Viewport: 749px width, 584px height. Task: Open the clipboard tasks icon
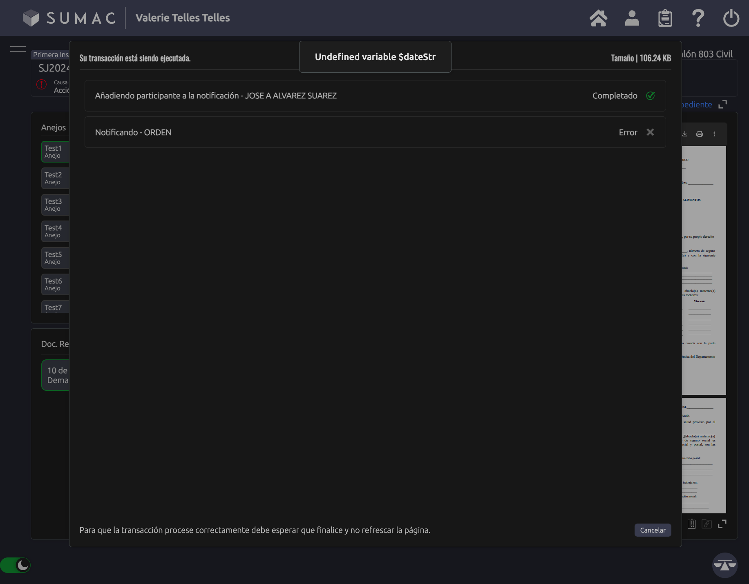tap(665, 18)
